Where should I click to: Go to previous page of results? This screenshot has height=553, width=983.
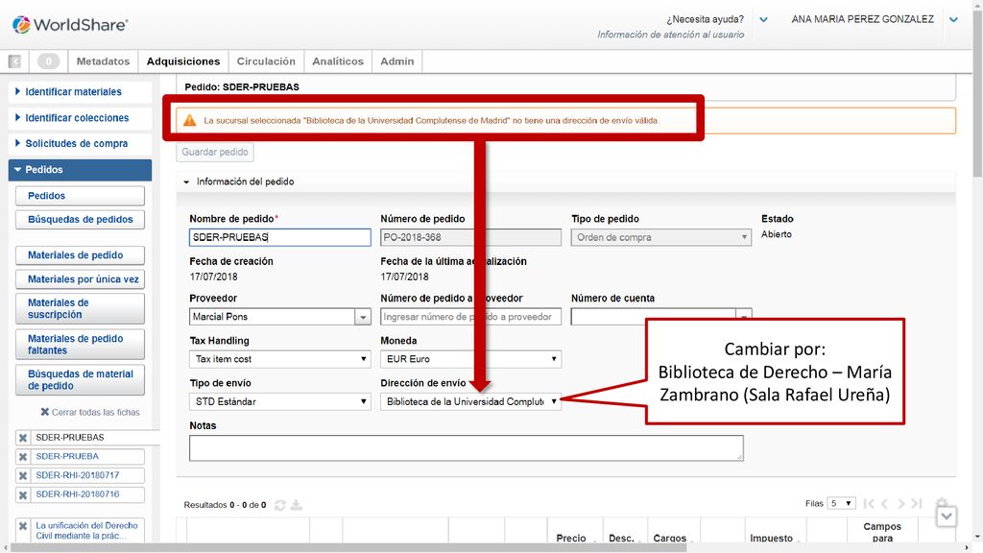(884, 503)
